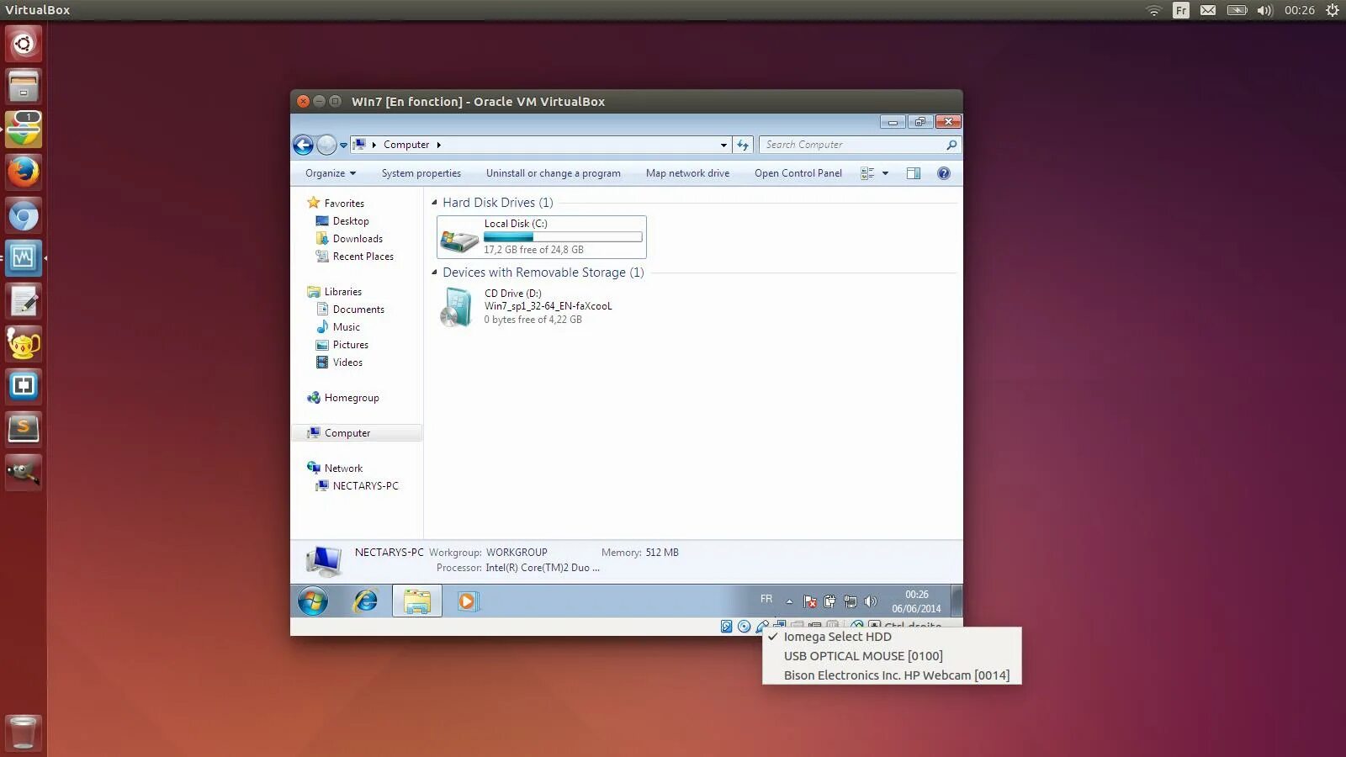Click the hard disk activity icon in VirtualBox status bar
The height and width of the screenshot is (757, 1346).
726,627
